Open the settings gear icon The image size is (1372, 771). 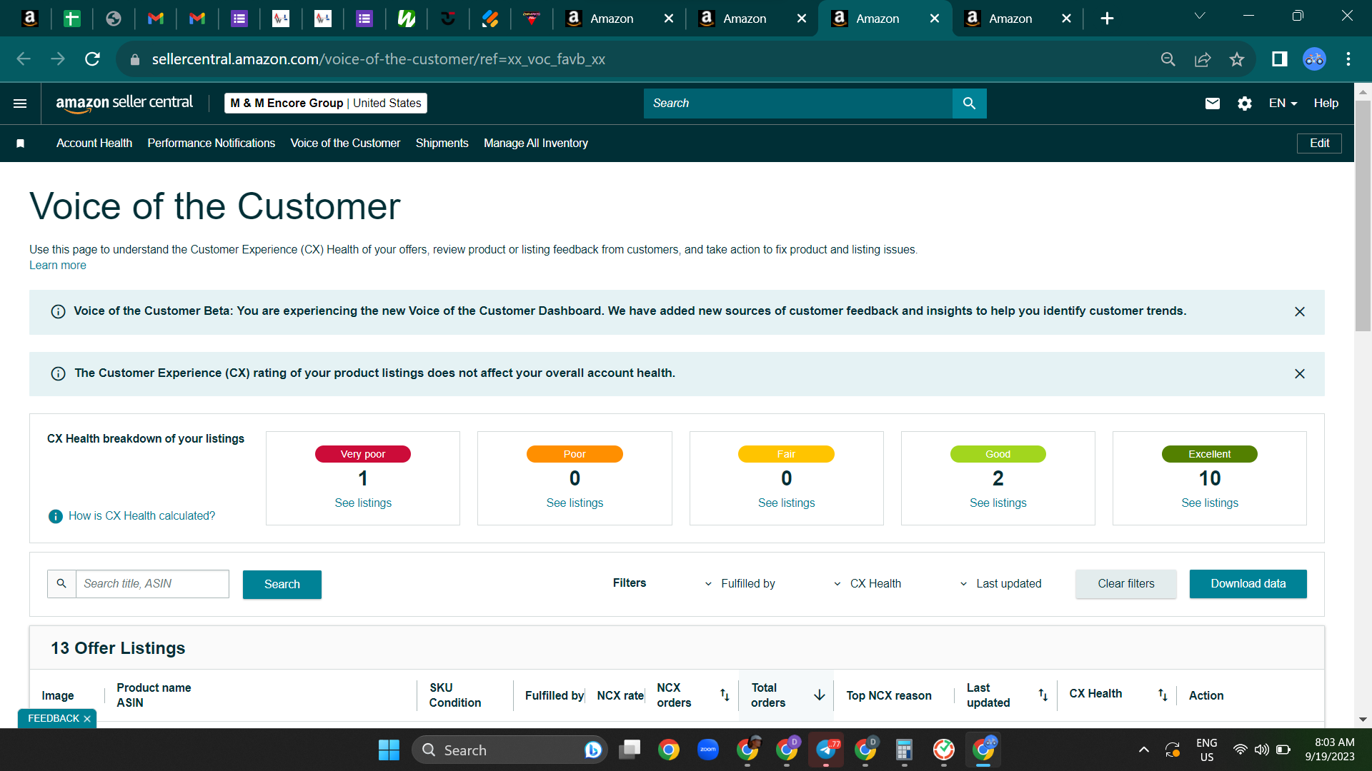click(x=1244, y=104)
